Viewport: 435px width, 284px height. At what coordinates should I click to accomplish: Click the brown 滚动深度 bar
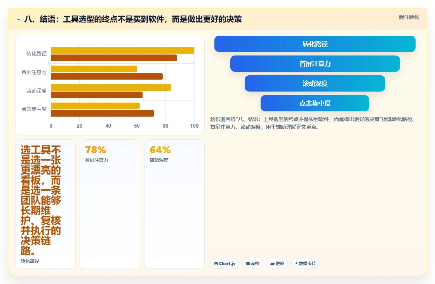point(97,95)
